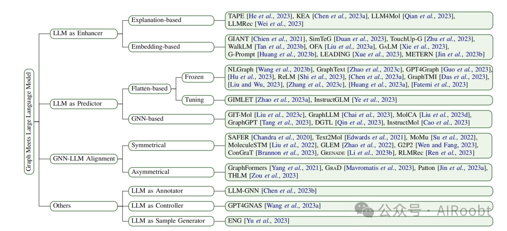Screen dimensions: 507x231
Task: Click the Wen and Fang, 2023 citation for G2P2
Action: 447,145
